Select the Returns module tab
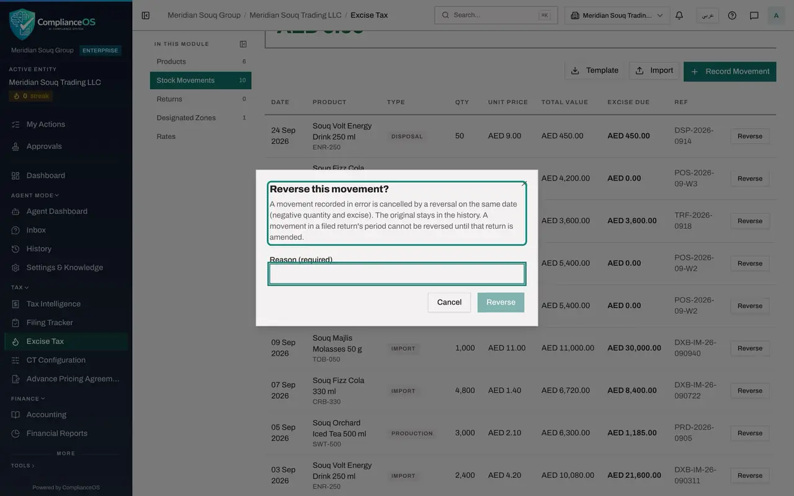The image size is (794, 496). 200,99
